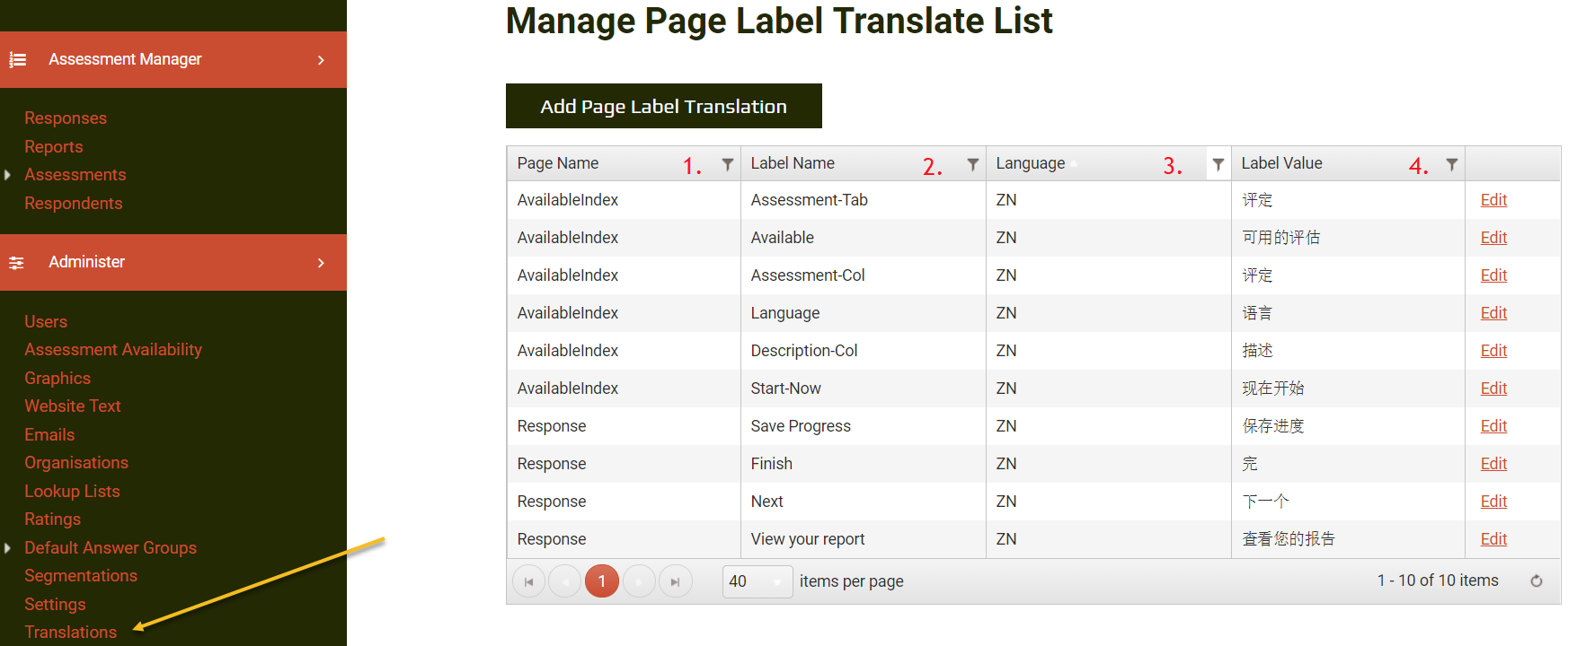
Task: Open Respondents in the sidebar
Action: coord(74,204)
